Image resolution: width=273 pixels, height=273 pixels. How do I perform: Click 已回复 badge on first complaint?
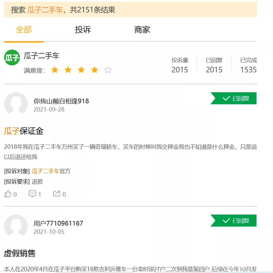(234, 98)
